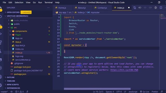Open Run menu

[x=40, y=2]
